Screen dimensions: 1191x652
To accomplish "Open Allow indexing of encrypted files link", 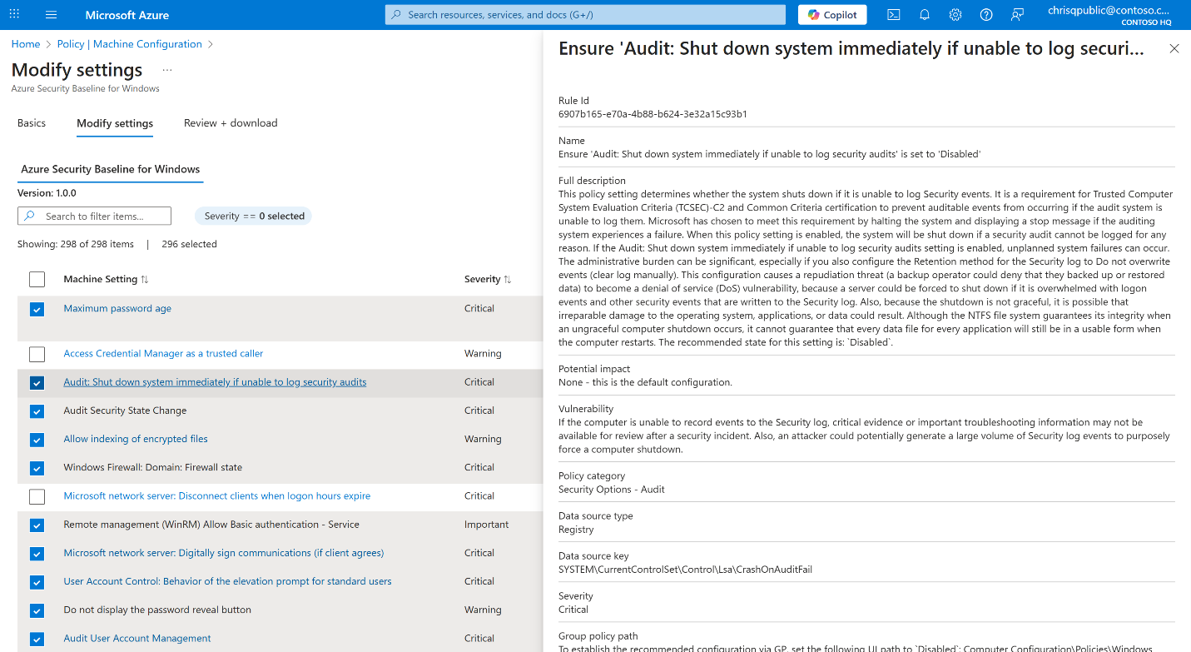I will pyautogui.click(x=136, y=439).
